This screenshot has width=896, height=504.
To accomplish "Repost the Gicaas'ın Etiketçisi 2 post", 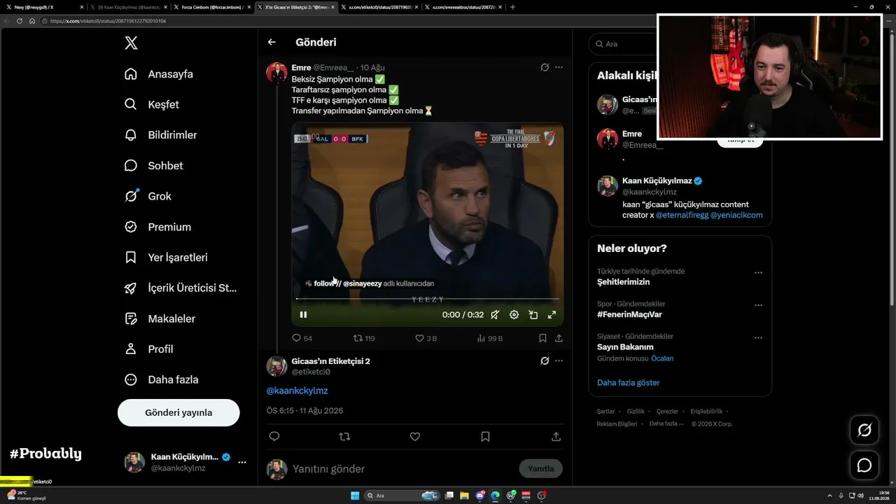I will (344, 437).
